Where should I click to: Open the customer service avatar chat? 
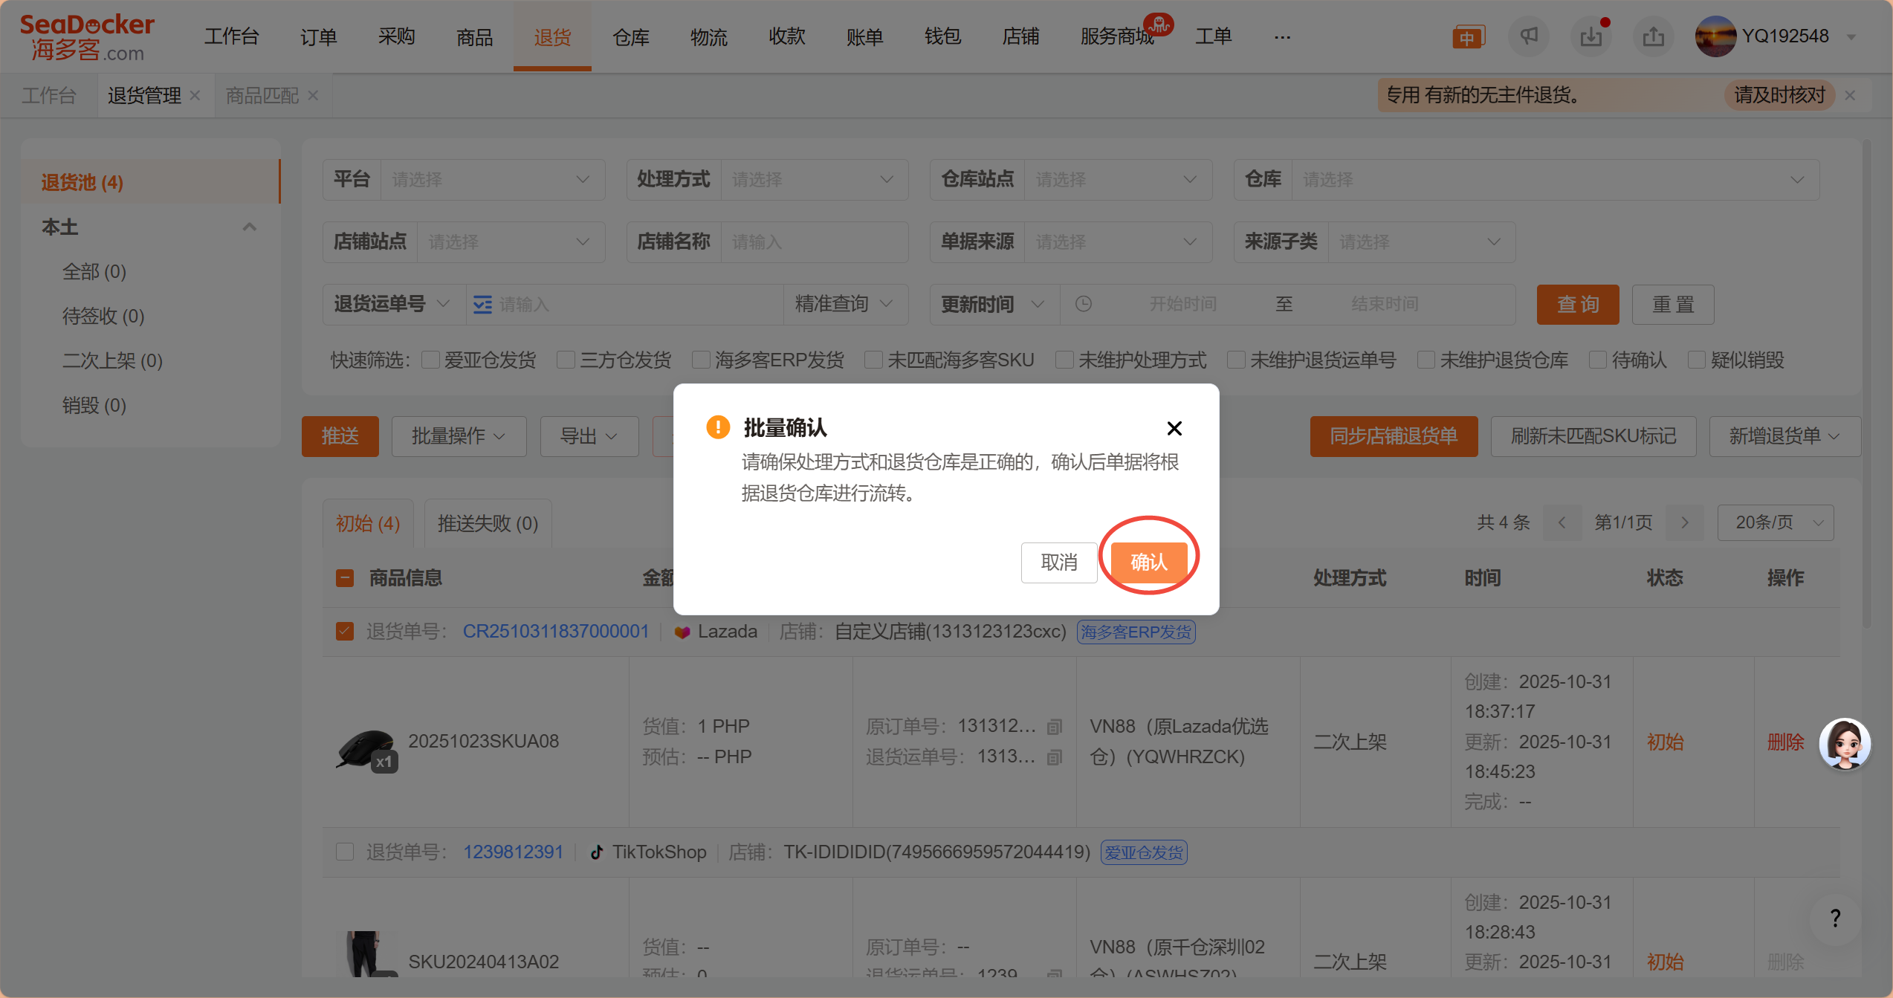coord(1844,744)
